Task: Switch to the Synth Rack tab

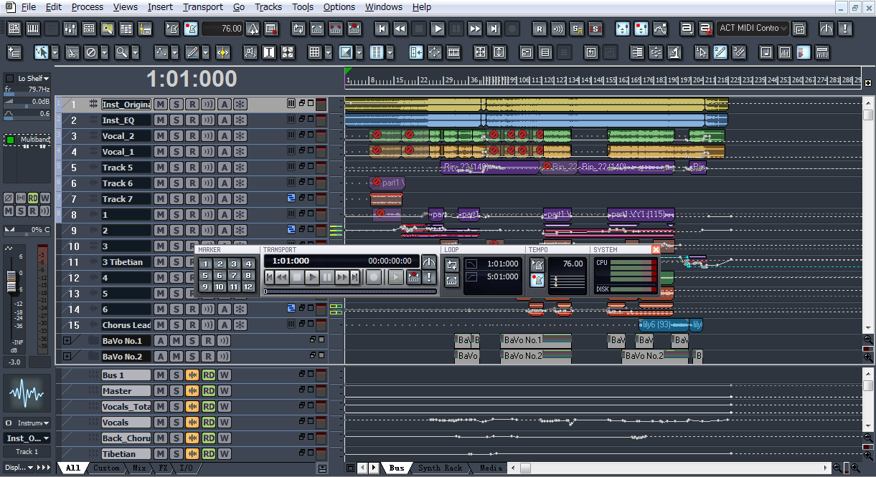Action: pos(440,468)
